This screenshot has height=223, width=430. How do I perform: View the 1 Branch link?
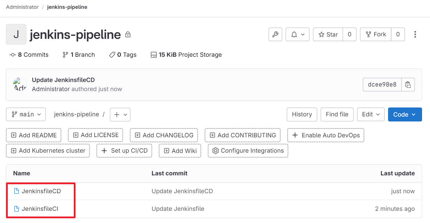click(x=79, y=55)
